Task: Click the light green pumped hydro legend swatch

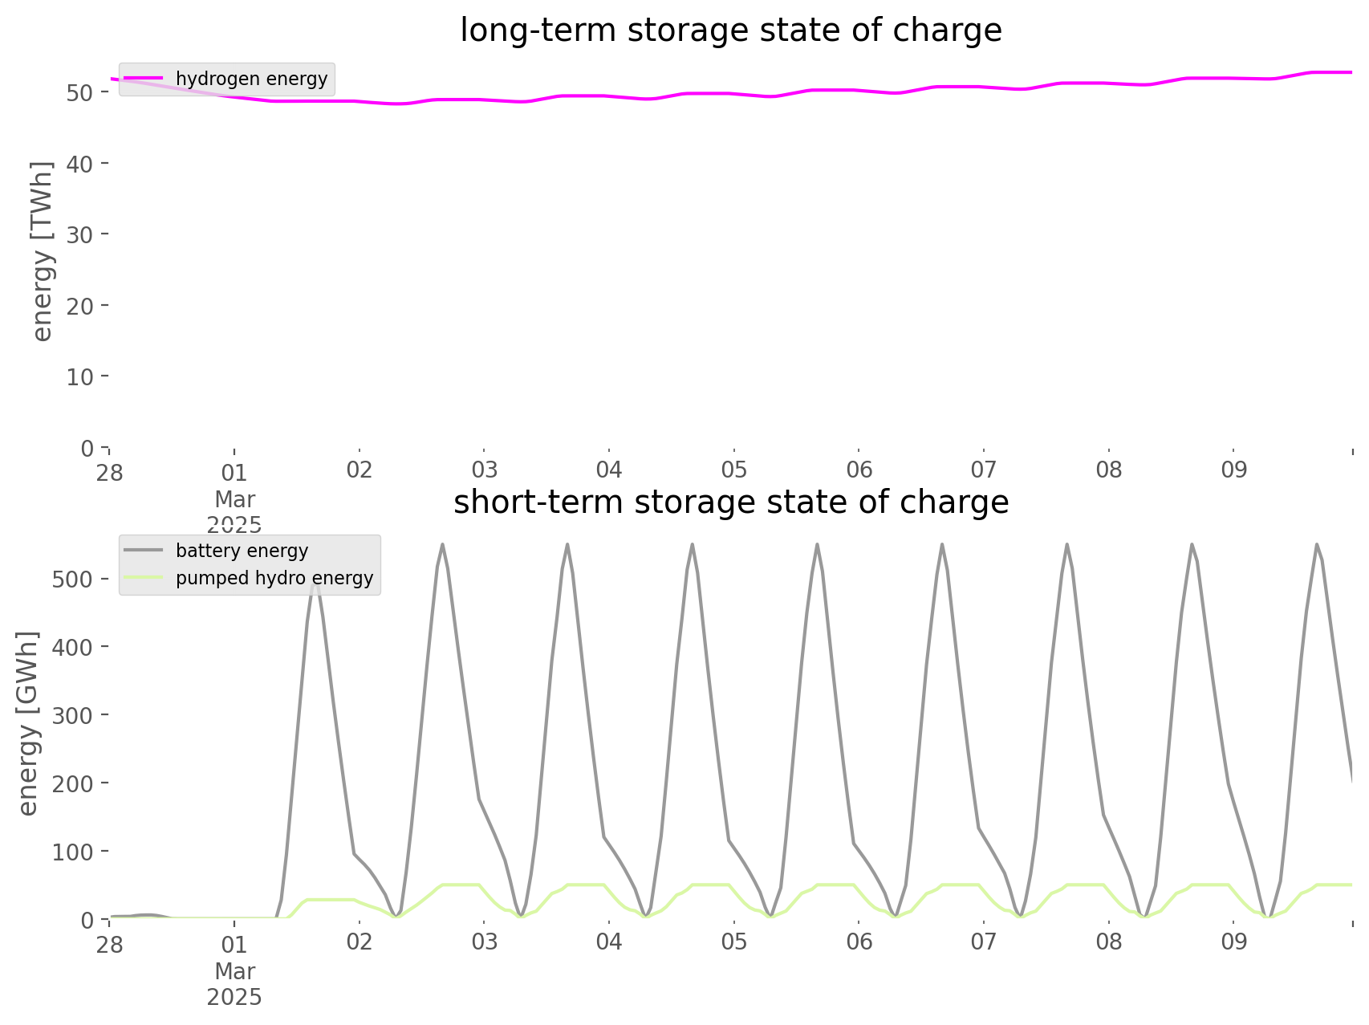Action: pos(144,578)
